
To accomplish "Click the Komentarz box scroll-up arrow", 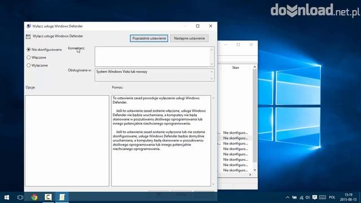I will point(212,50).
